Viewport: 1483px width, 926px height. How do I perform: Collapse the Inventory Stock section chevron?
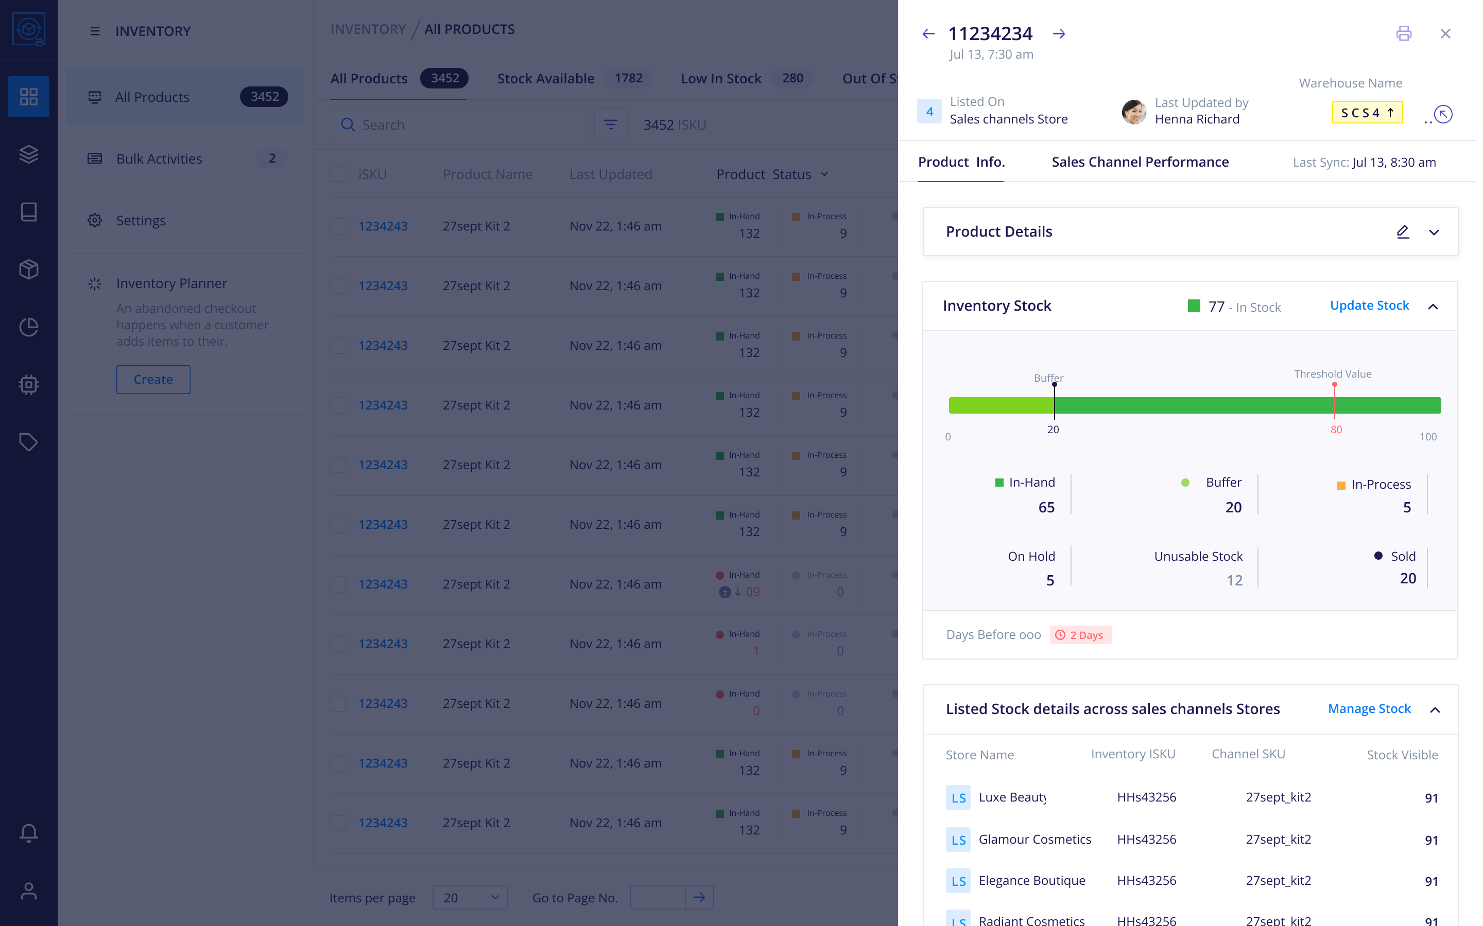1435,306
